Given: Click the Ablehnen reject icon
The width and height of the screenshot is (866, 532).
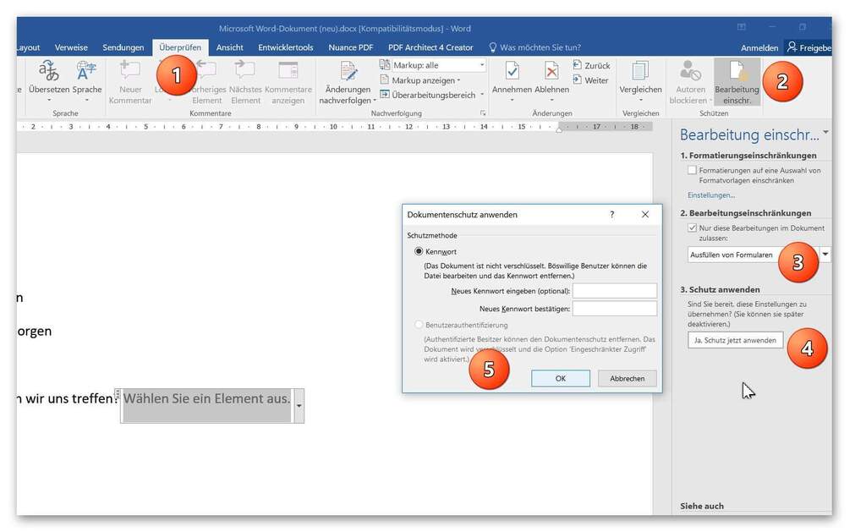Looking at the screenshot, I should pos(551,71).
